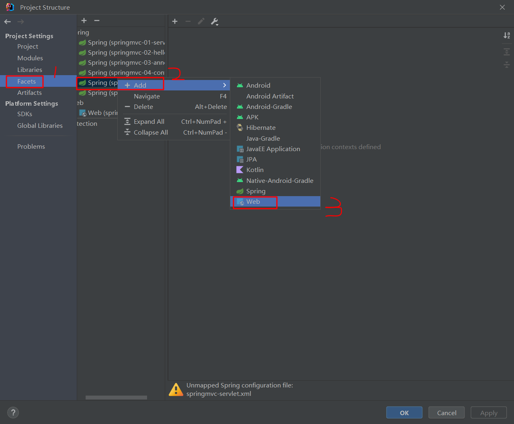The height and width of the screenshot is (424, 514).
Task: Choose Hibernate from the facet submenu
Action: coord(275,128)
